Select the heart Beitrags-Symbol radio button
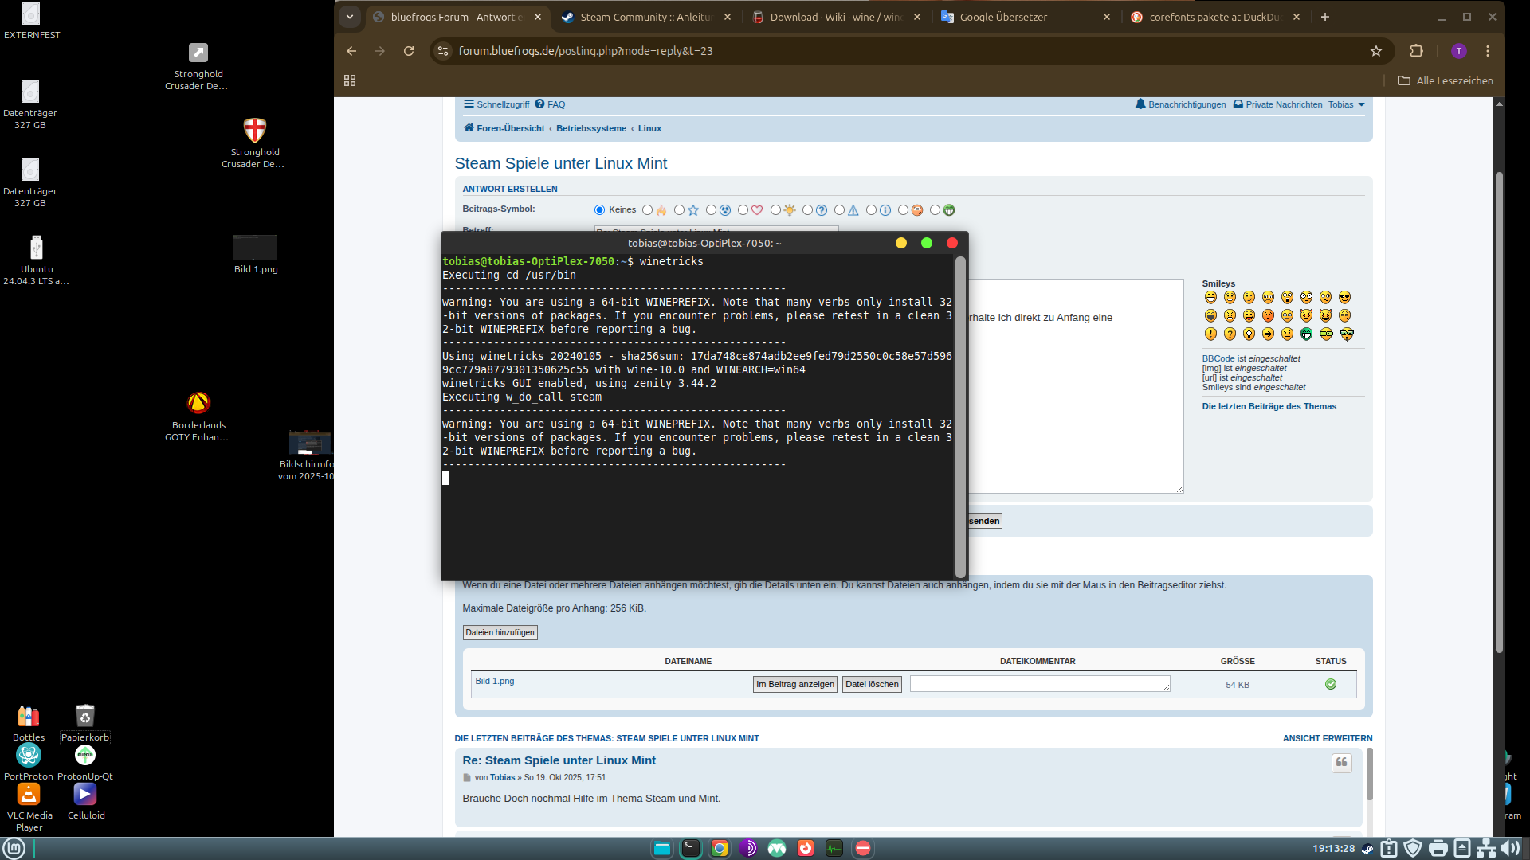The width and height of the screenshot is (1530, 860). coord(744,209)
